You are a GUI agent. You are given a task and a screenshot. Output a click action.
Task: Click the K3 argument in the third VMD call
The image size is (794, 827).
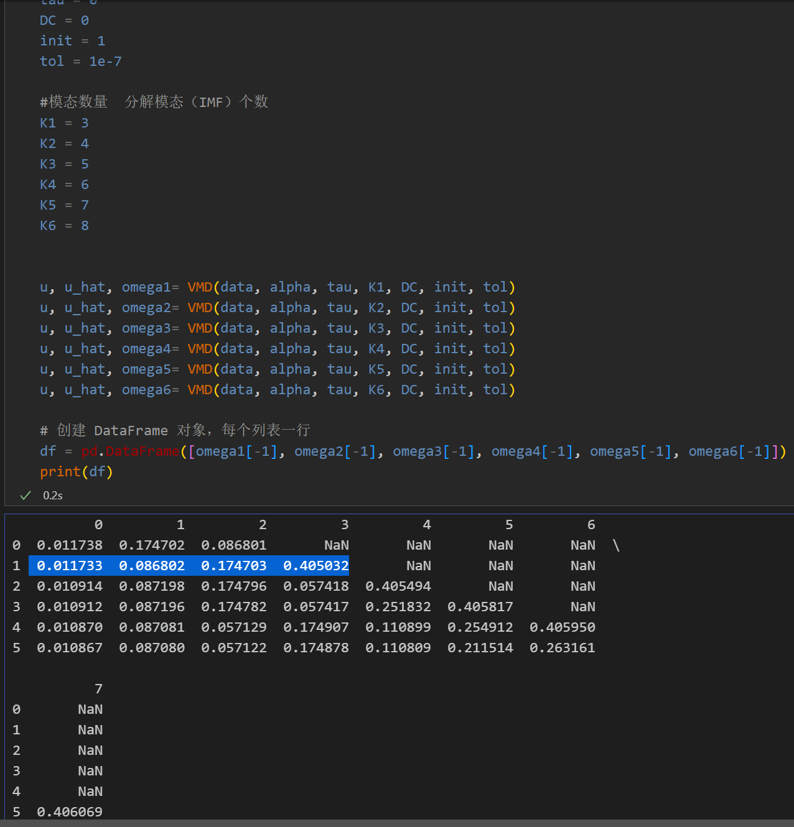pos(376,328)
